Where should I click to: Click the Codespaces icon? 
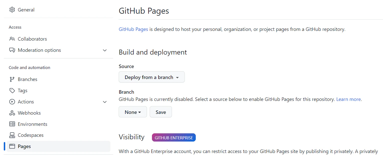point(12,135)
